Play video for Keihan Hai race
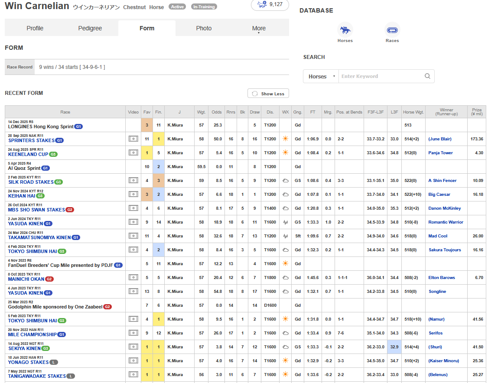This screenshot has width=488, height=383. tap(133, 194)
